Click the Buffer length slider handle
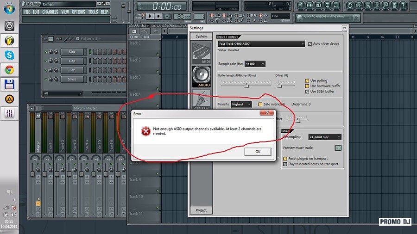The image size is (417, 234). click(x=246, y=85)
